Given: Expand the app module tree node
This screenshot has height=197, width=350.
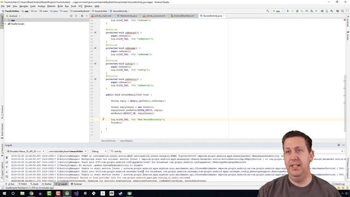Looking at the screenshot, I should point(6,20).
